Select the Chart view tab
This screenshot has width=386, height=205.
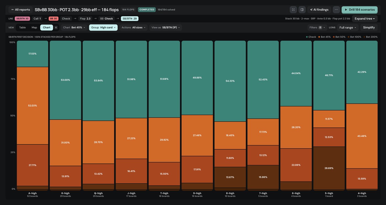[x=47, y=28]
